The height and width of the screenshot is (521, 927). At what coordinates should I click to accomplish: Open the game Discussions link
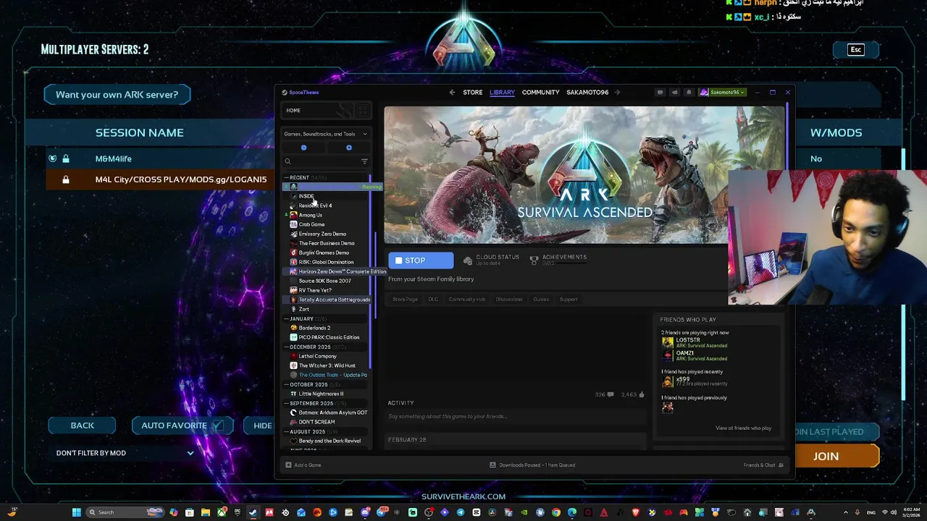click(508, 299)
